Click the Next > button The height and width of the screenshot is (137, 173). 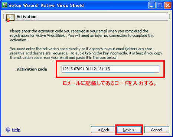129,130
